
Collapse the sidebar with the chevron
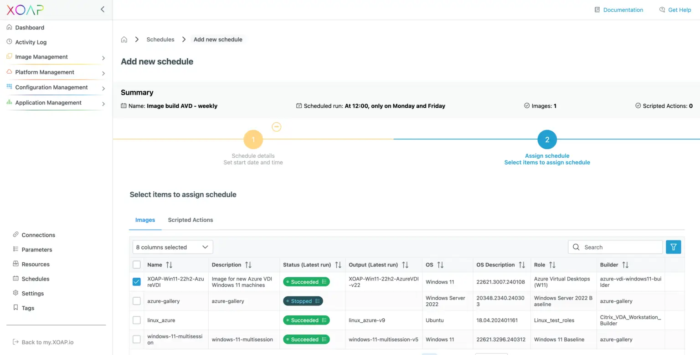coord(103,10)
